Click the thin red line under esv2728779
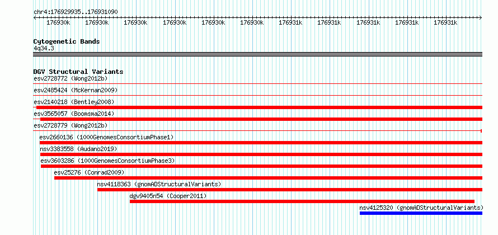This screenshot has height=235, width=498. click(x=257, y=130)
